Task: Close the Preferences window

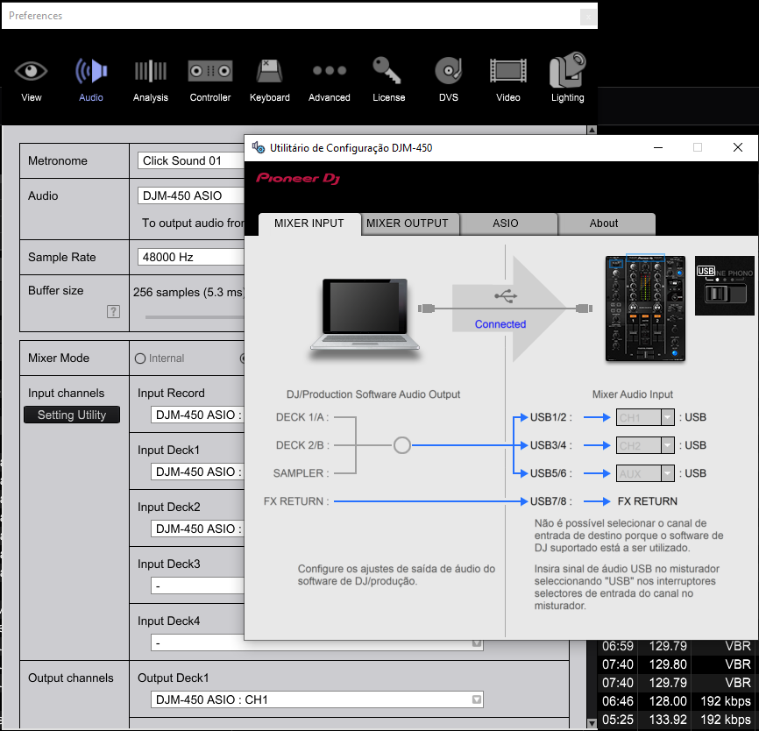Action: (x=588, y=18)
